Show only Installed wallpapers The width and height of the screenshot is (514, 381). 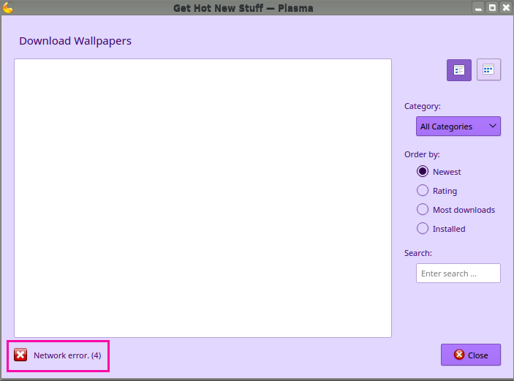click(x=423, y=229)
